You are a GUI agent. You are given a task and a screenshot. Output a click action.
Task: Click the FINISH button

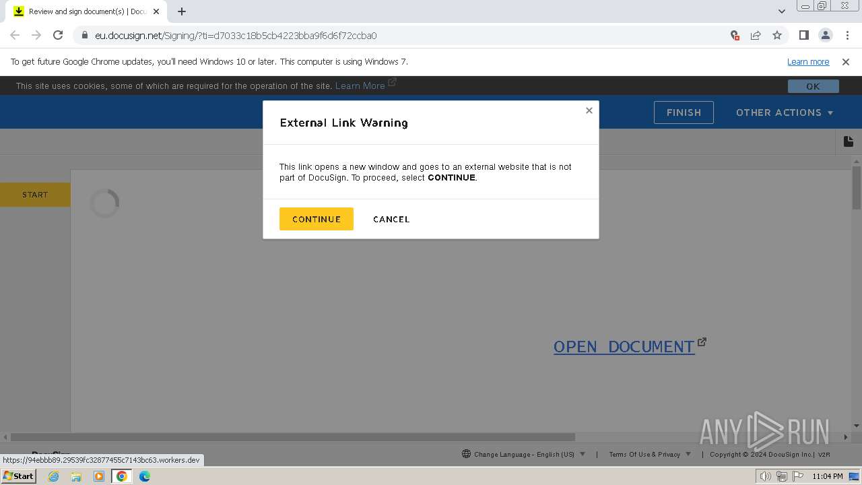[684, 112]
